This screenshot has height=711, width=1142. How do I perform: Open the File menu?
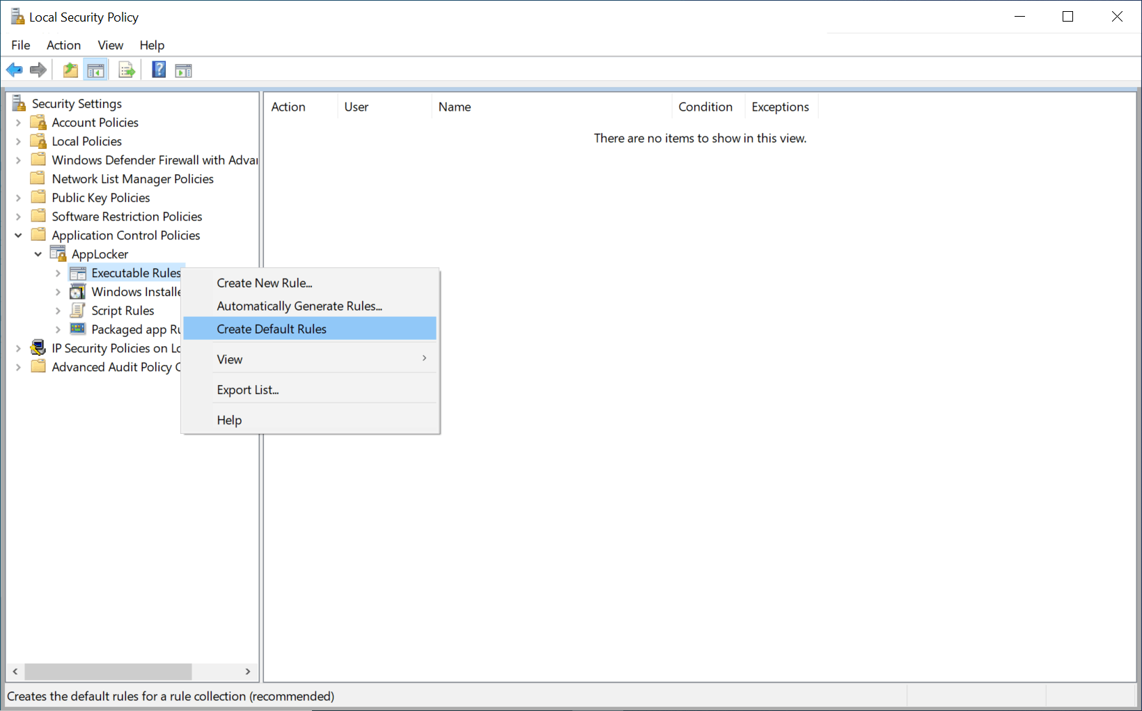[20, 45]
